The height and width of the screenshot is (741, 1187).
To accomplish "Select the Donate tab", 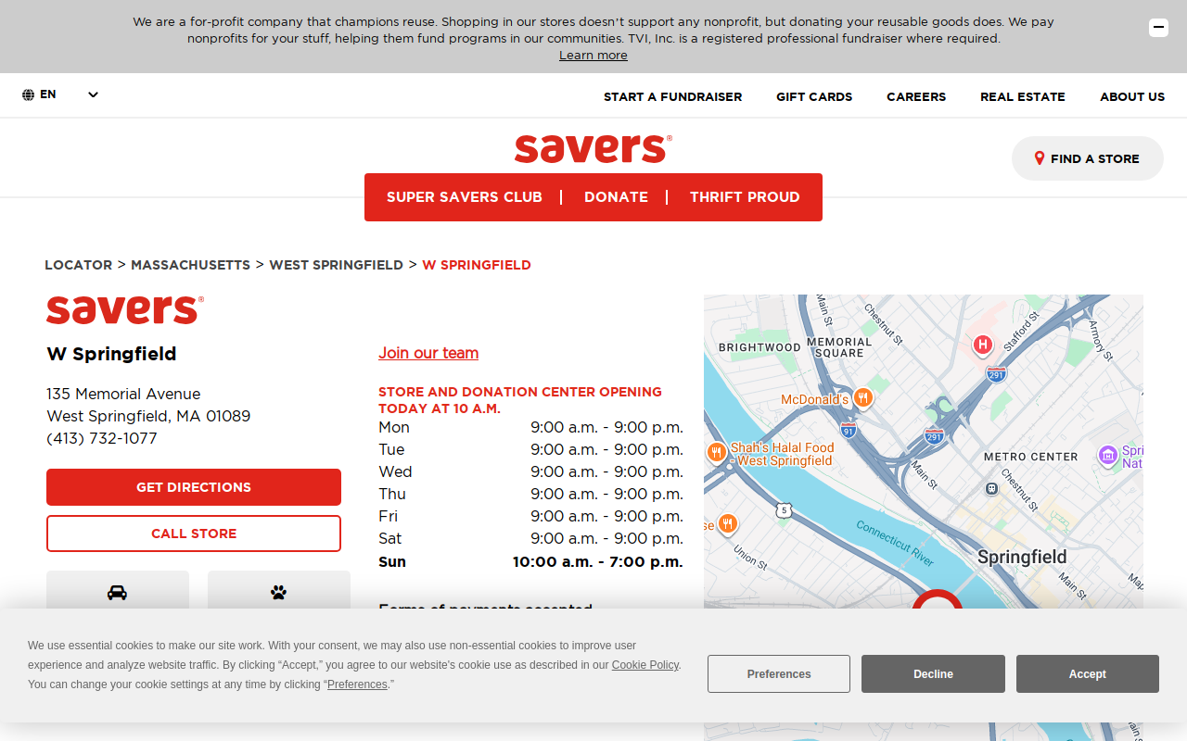I will 616,197.
